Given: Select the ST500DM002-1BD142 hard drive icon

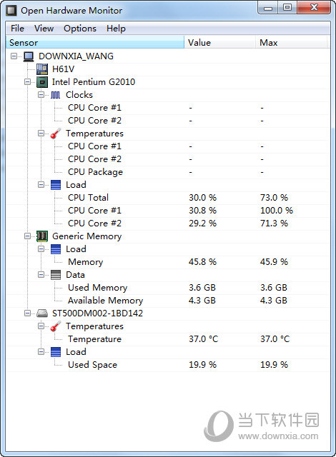Looking at the screenshot, I should coord(42,313).
